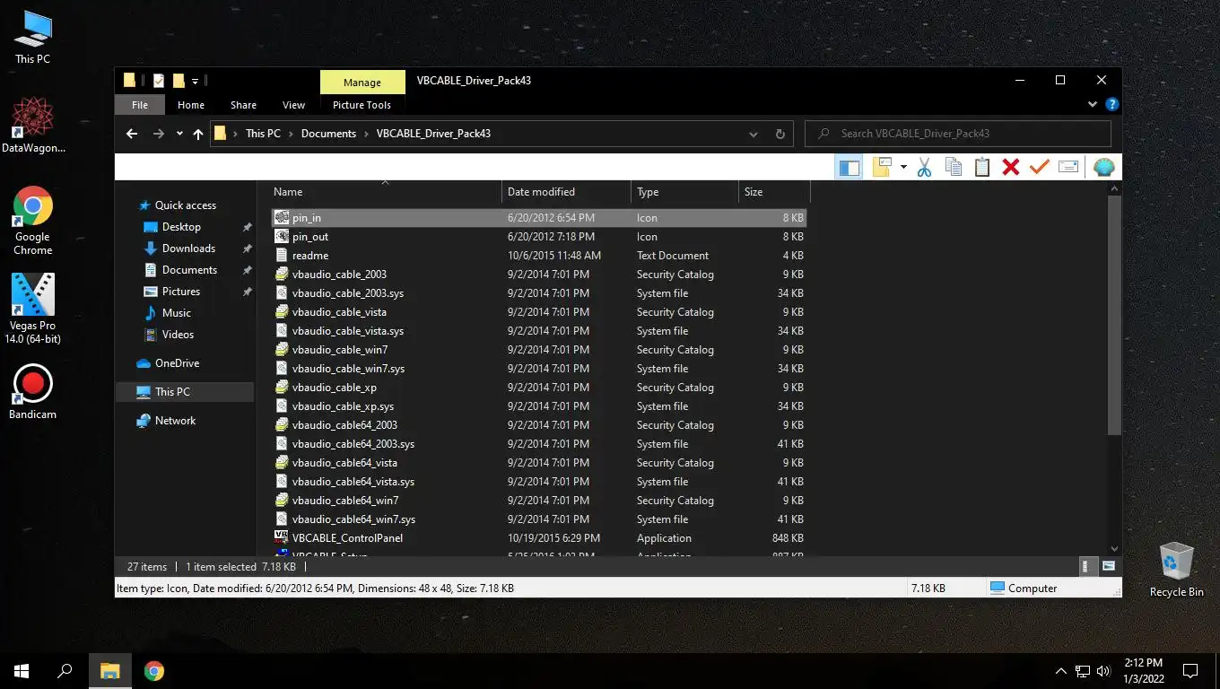Viewport: 1220px width, 689px height.
Task: Open the folder options dropdown arrow
Action: [x=903, y=168]
